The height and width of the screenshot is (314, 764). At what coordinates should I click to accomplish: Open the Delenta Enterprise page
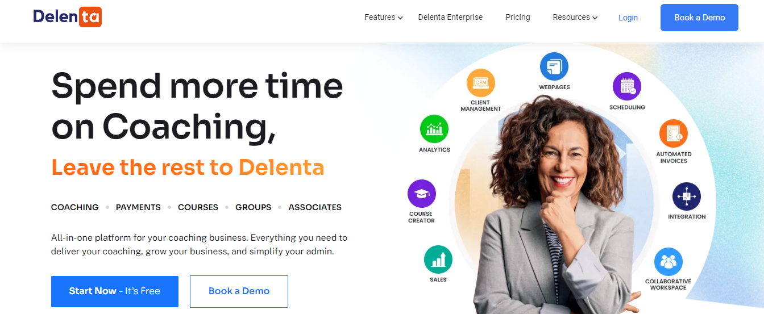tap(450, 18)
